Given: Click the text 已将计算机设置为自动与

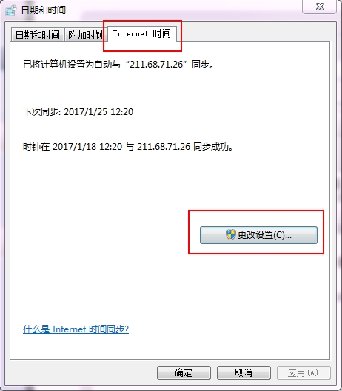Looking at the screenshot, I should [72, 65].
